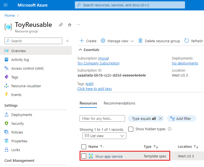Open Locks under Settings

click(x=16, y=150)
